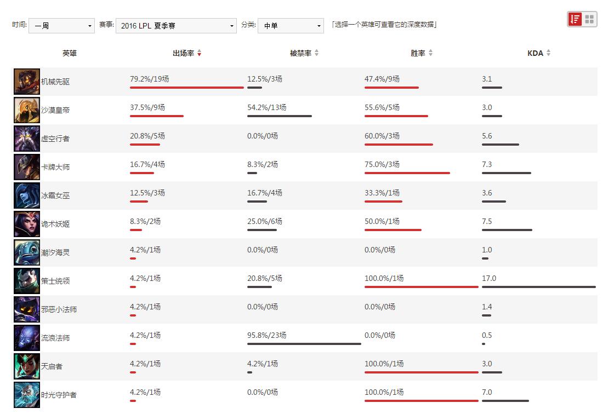The height and width of the screenshot is (414, 608).
Task: Click the 沙漠皇帝 champion portrait
Action: pyautogui.click(x=26, y=110)
